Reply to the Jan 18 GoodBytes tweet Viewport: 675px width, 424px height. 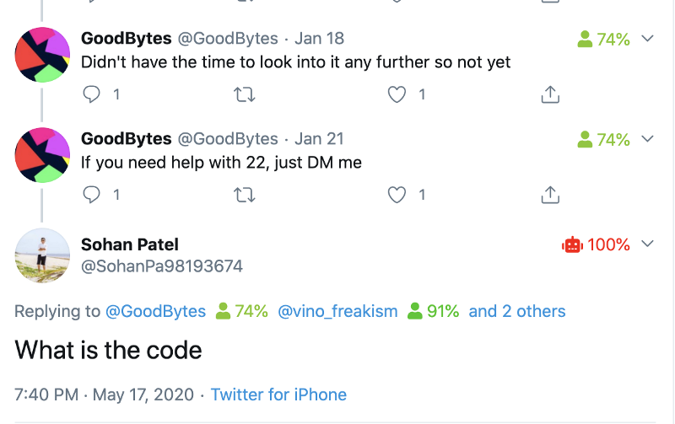[91, 94]
